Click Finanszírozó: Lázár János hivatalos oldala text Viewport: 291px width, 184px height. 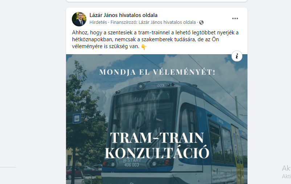pos(153,22)
